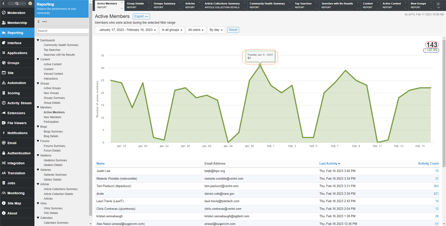
Task: Click the Jobs database icon
Action: click(x=4, y=183)
